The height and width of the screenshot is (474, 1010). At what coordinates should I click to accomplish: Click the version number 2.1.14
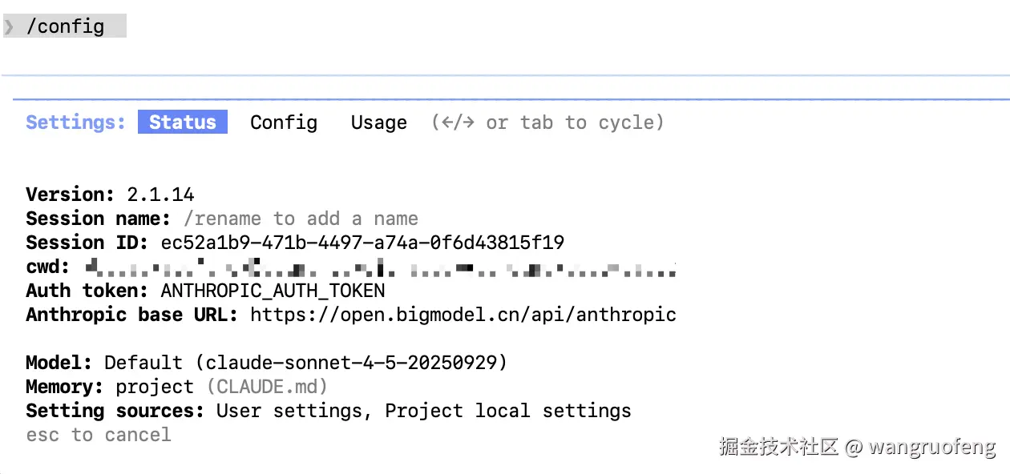point(160,195)
